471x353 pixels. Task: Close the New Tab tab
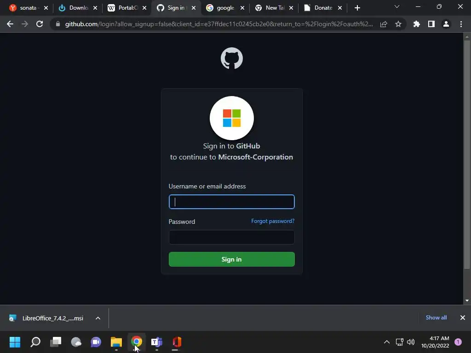pyautogui.click(x=291, y=8)
